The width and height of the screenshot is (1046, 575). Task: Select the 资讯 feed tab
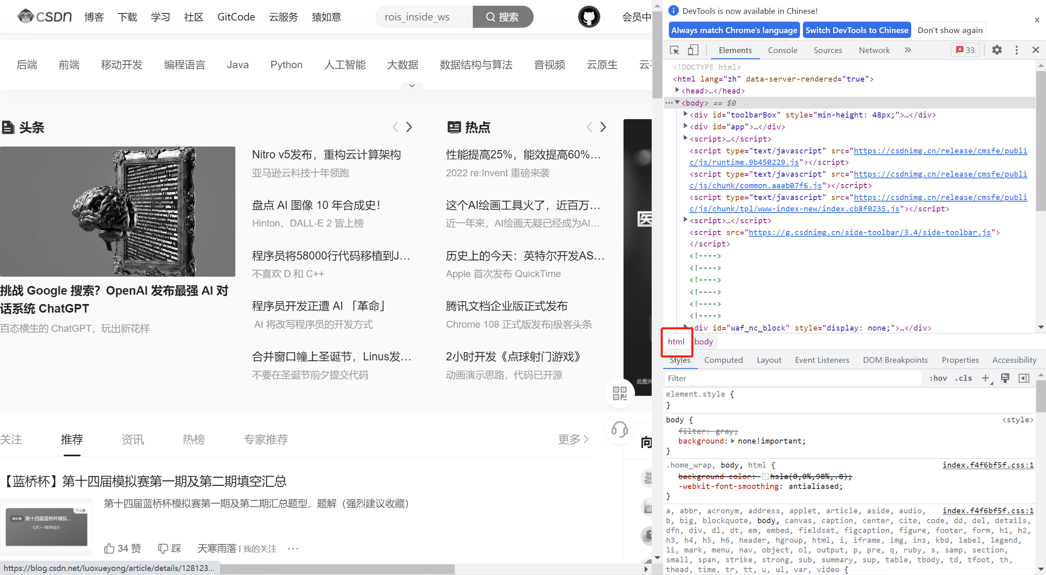[133, 440]
